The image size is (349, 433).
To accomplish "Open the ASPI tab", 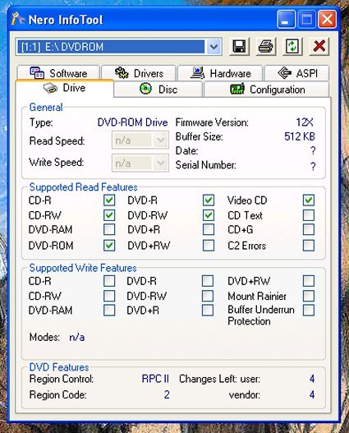I will coord(297,73).
